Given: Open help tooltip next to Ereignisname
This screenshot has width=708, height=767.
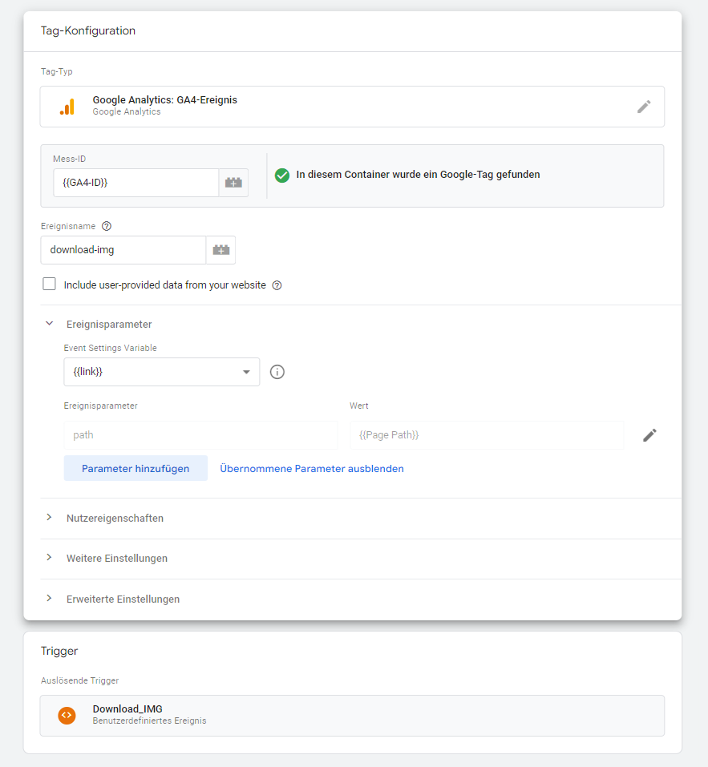Looking at the screenshot, I should (x=107, y=226).
